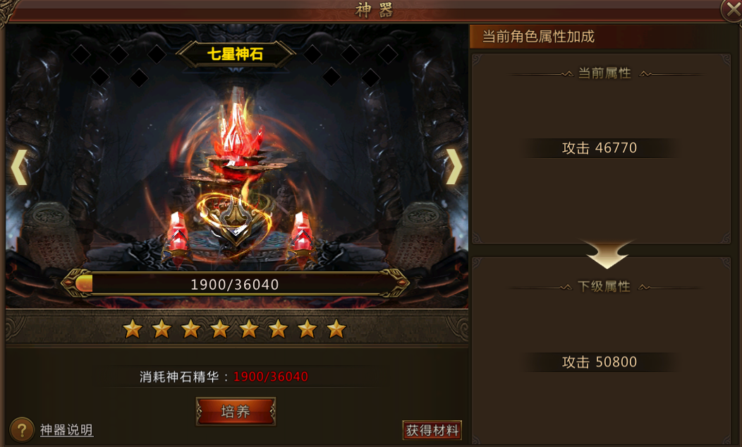Close the 神器 window

731,9
